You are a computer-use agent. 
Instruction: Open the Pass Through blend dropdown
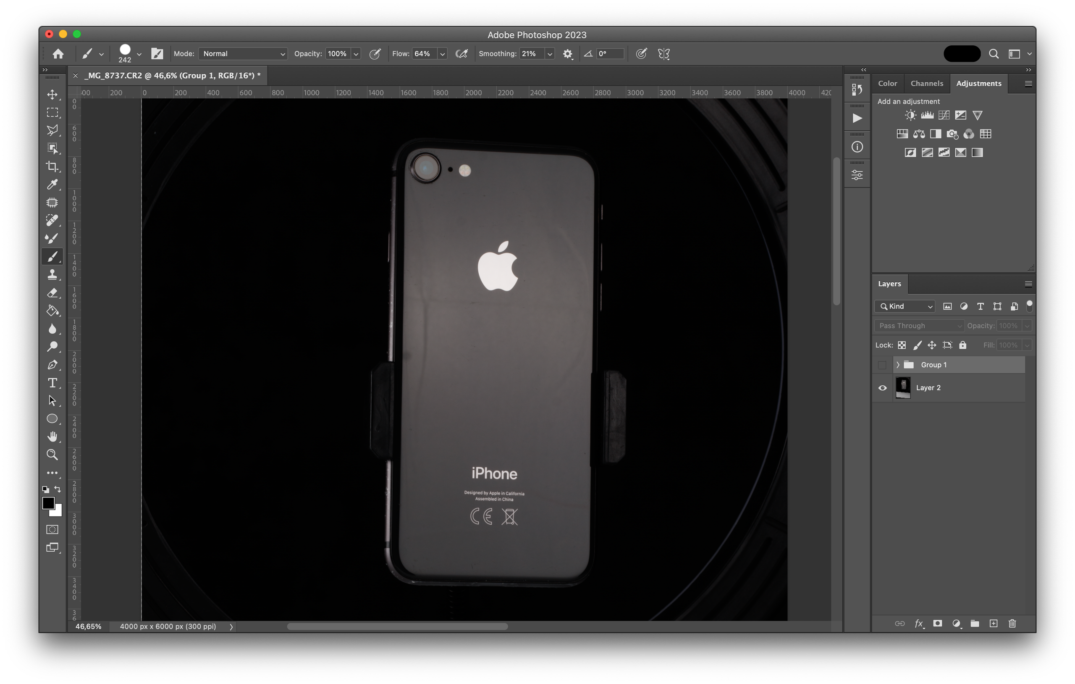point(919,326)
